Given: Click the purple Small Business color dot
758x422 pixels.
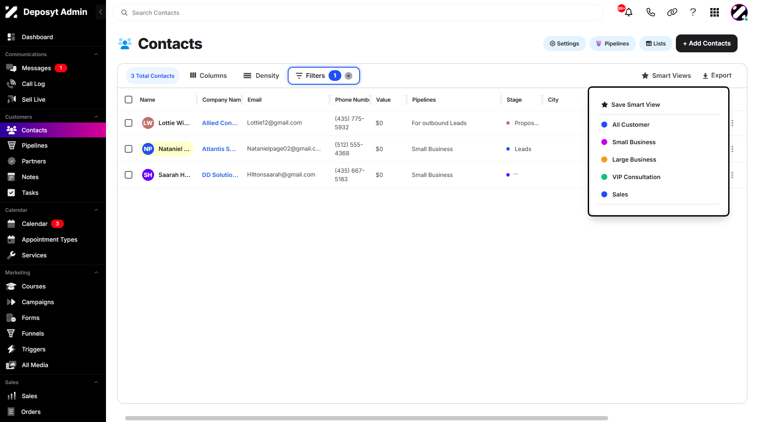Looking at the screenshot, I should 604,142.
